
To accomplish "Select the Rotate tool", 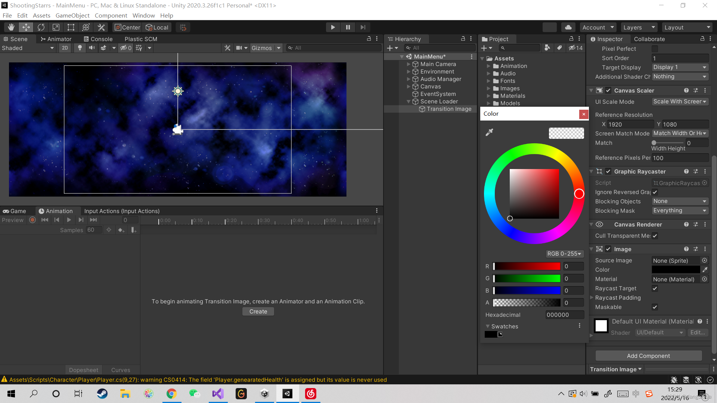I will click(41, 27).
